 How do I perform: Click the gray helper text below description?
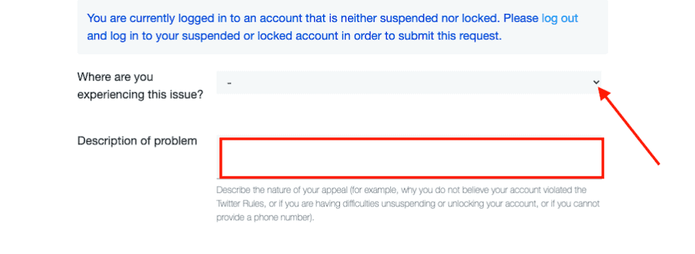point(408,204)
